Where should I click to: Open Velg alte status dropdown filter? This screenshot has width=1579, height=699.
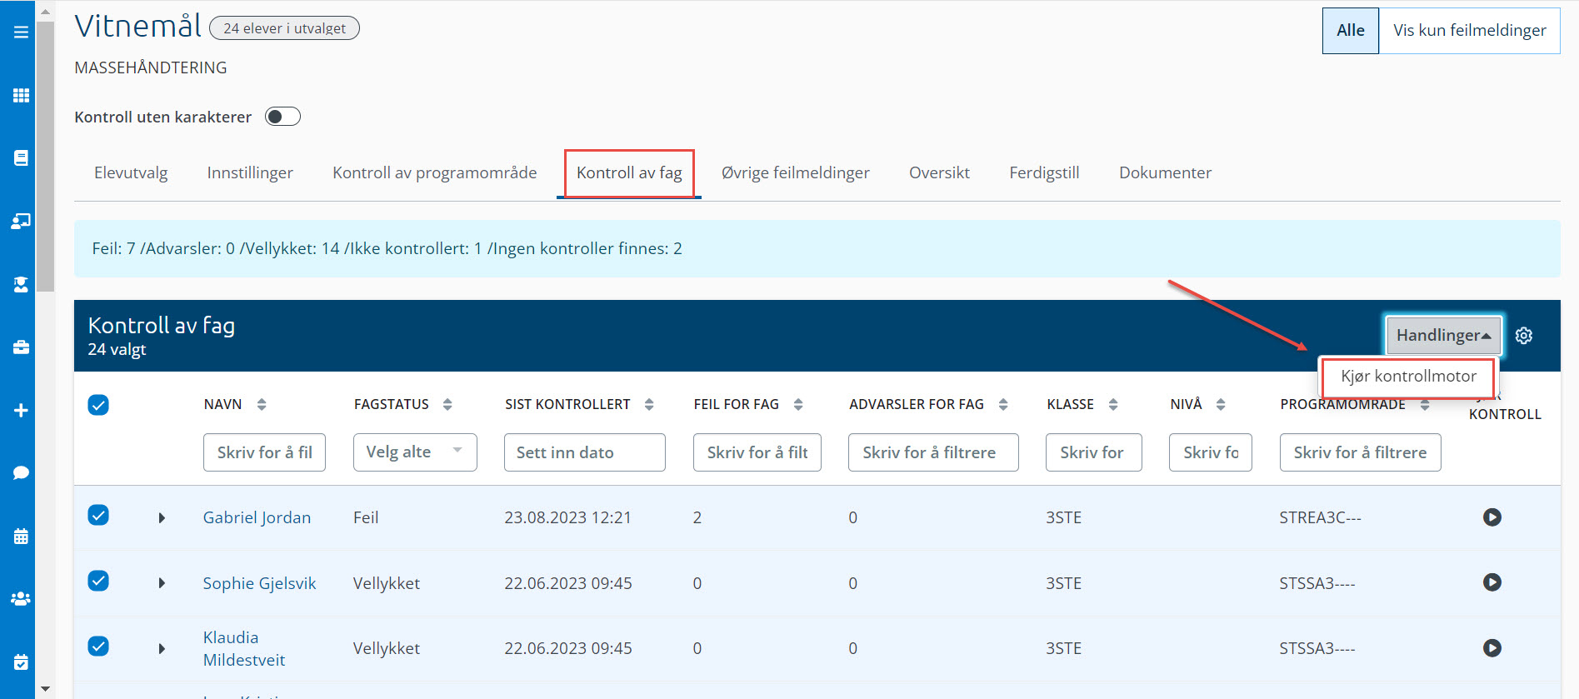click(415, 452)
